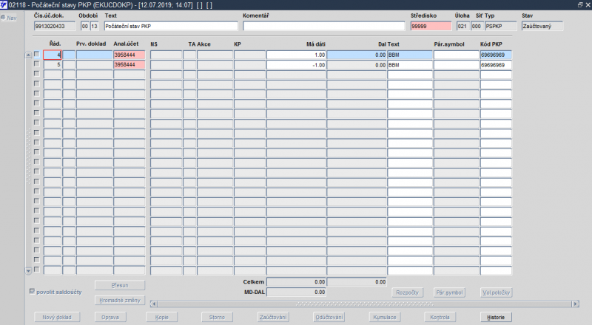Restore the inner window via title bar icon
Viewport: 592px width, 325px height.
click(580, 4)
